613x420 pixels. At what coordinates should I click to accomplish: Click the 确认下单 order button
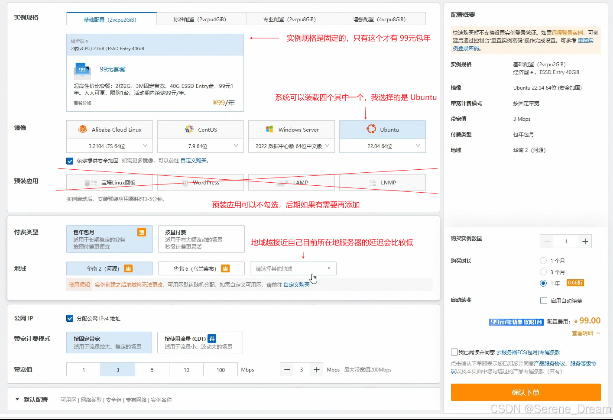coord(526,392)
